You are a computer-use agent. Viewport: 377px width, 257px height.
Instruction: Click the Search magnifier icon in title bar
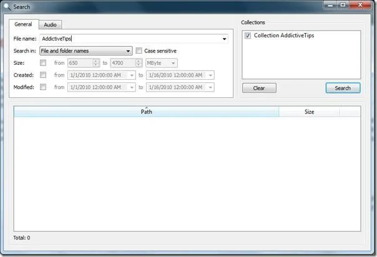click(7, 6)
